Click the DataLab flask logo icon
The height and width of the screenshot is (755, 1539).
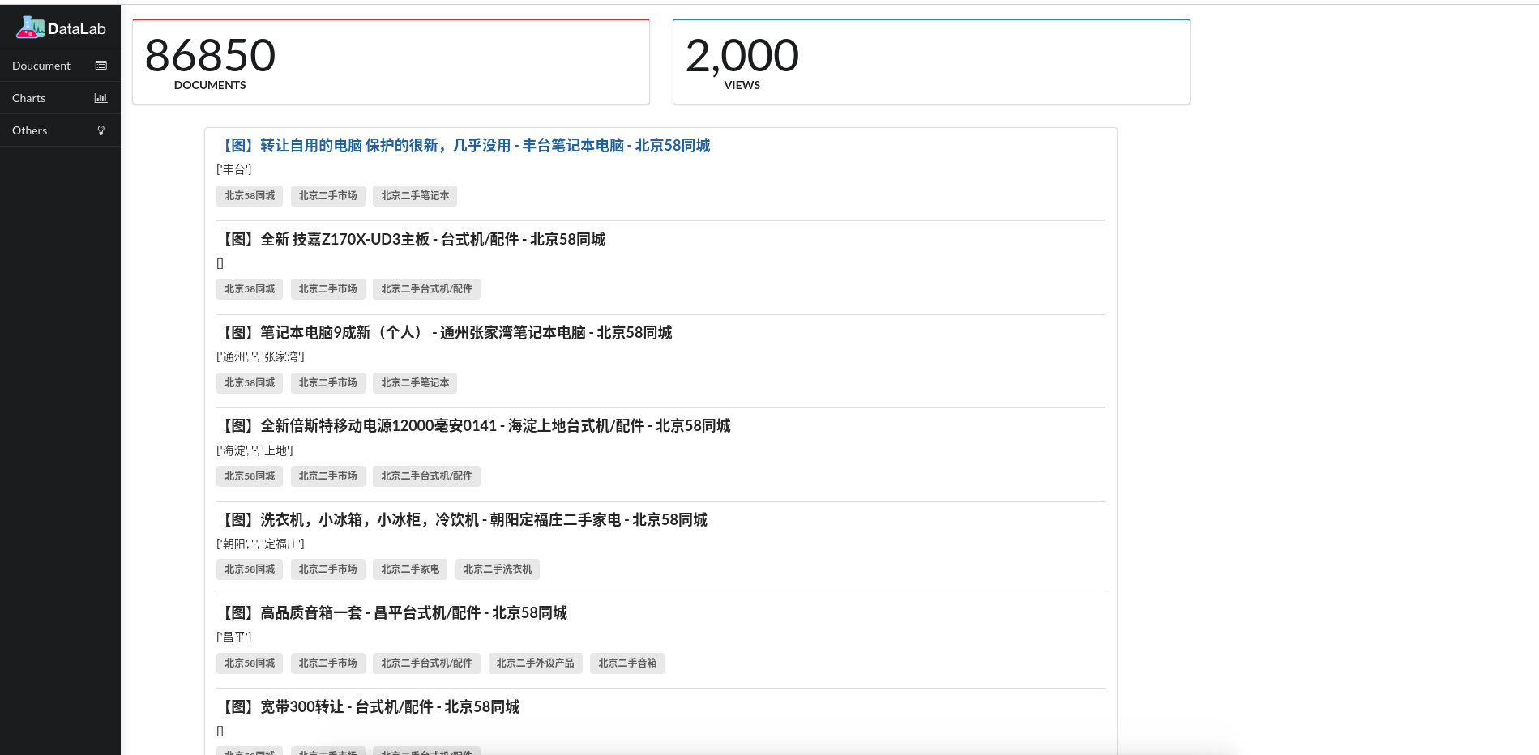coord(30,28)
